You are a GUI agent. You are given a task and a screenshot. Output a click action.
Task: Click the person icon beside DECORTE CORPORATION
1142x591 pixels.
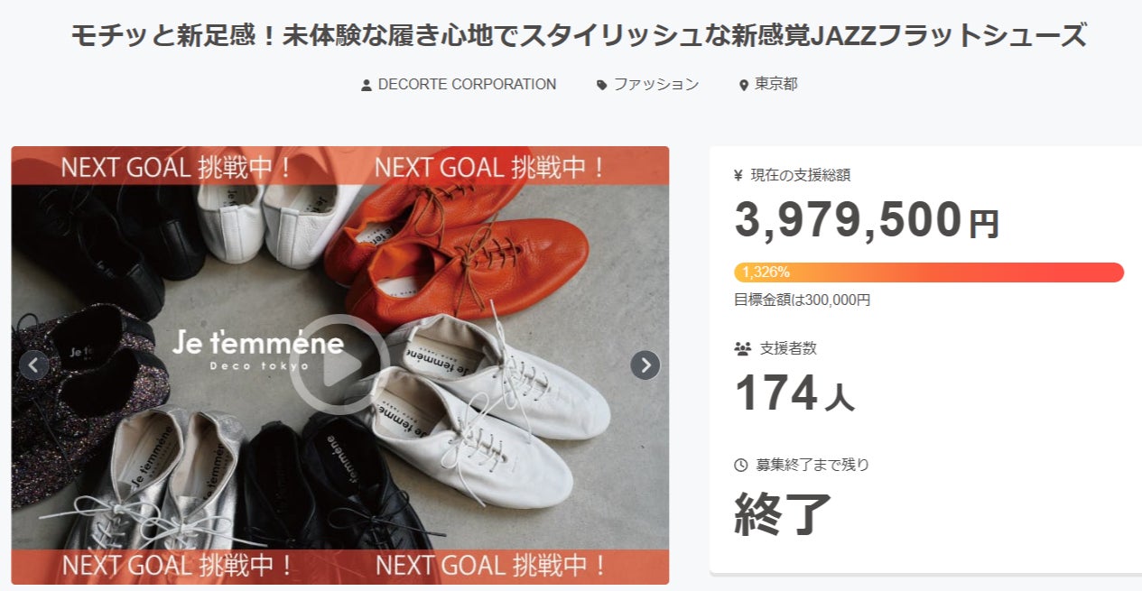tap(367, 85)
